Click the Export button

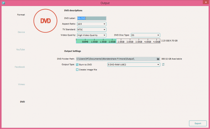[x=198, y=123]
